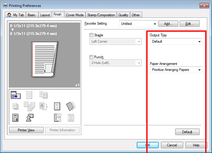The height and width of the screenshot is (153, 212).
Task: Click the scattered overlapping pages icon
Action: pos(29,106)
